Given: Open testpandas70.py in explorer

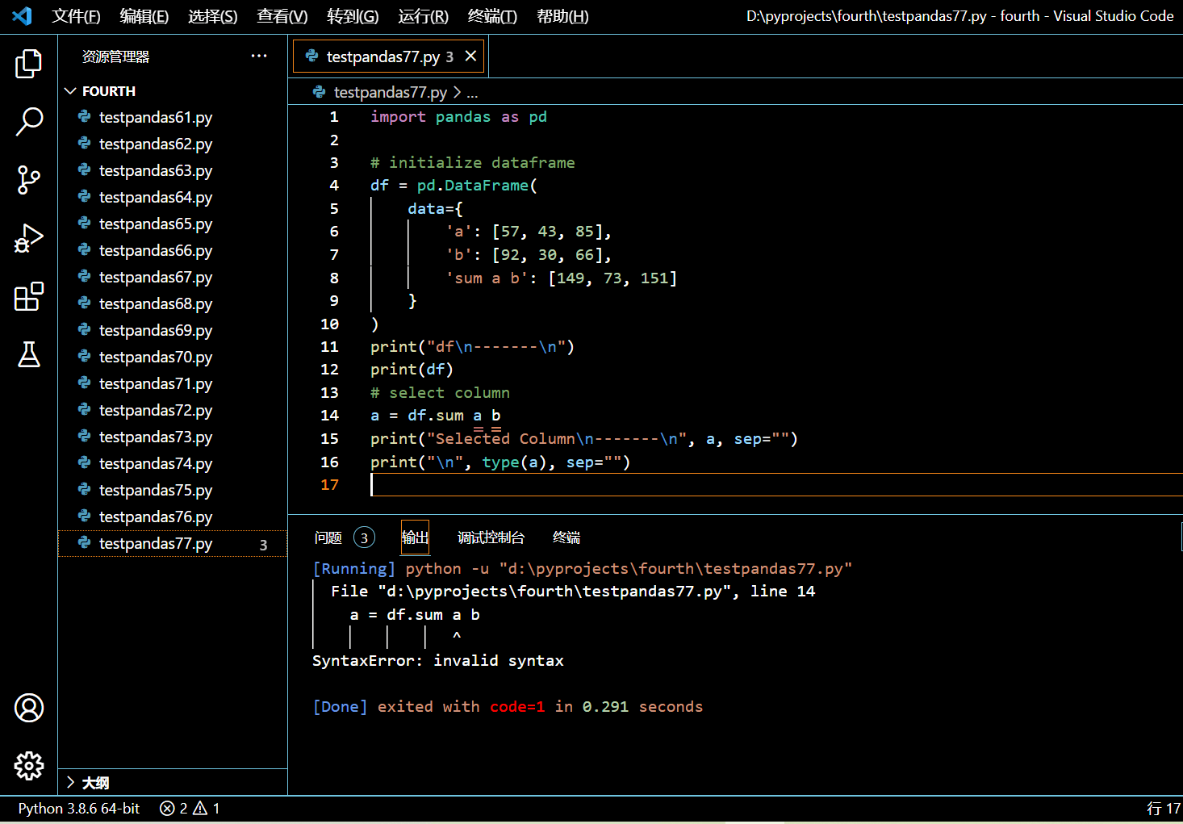Looking at the screenshot, I should click(173, 357).
